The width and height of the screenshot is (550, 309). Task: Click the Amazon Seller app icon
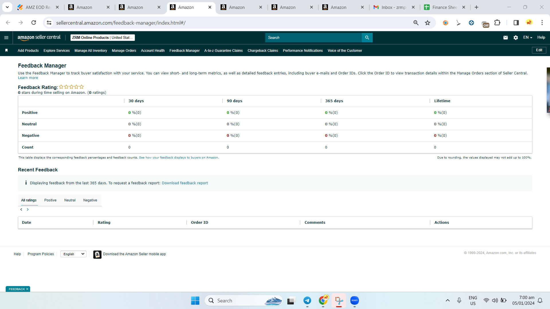pos(97,254)
